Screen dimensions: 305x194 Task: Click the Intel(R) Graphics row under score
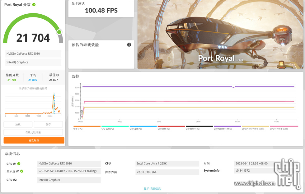click(x=33, y=62)
